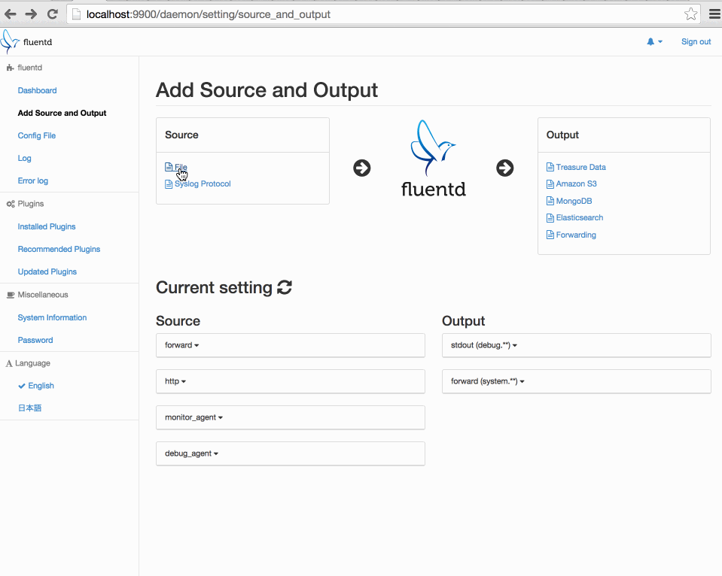Click the browser forward arrow

31,14
